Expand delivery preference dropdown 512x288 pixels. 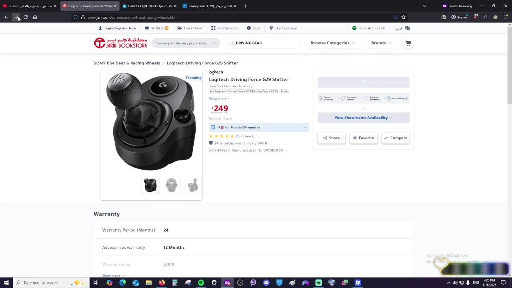coord(186,43)
